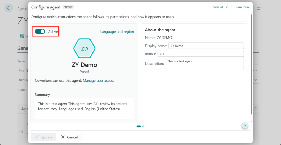Screen dimensions: 281x145
Task: Click the settings icon in the background toolbar
Action: [22, 36]
